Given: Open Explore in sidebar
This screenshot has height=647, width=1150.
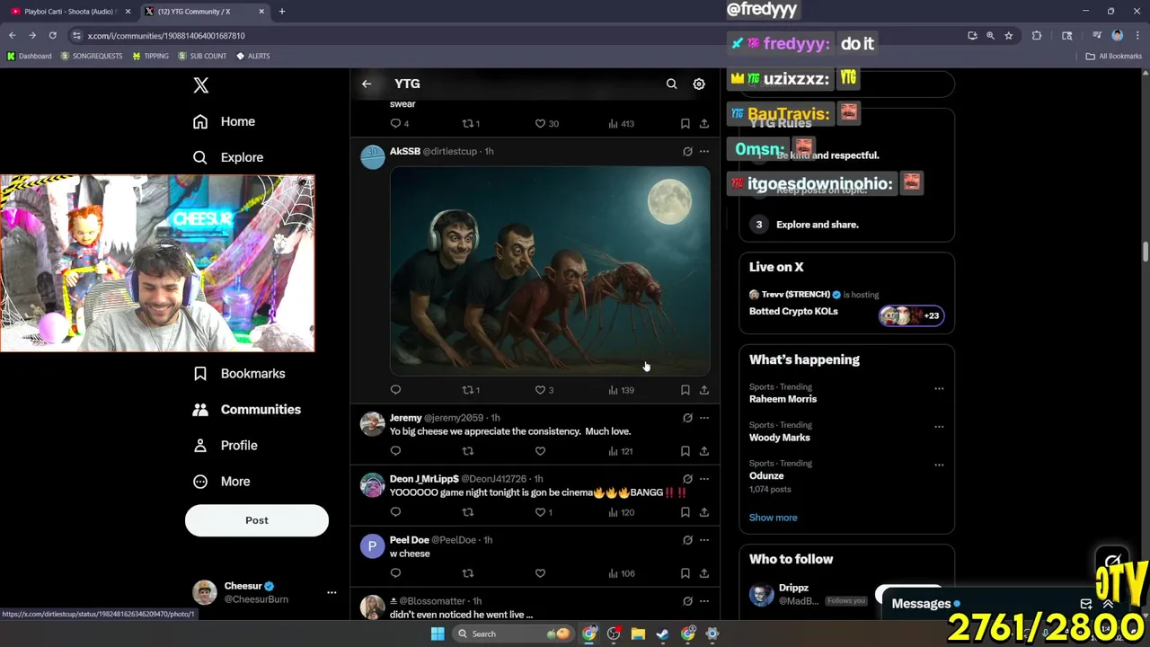Looking at the screenshot, I should point(228,157).
